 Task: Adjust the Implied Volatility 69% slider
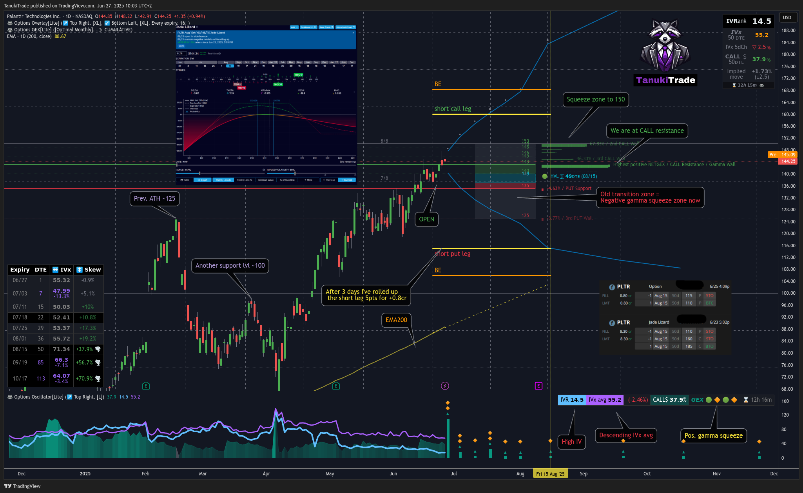(295, 173)
